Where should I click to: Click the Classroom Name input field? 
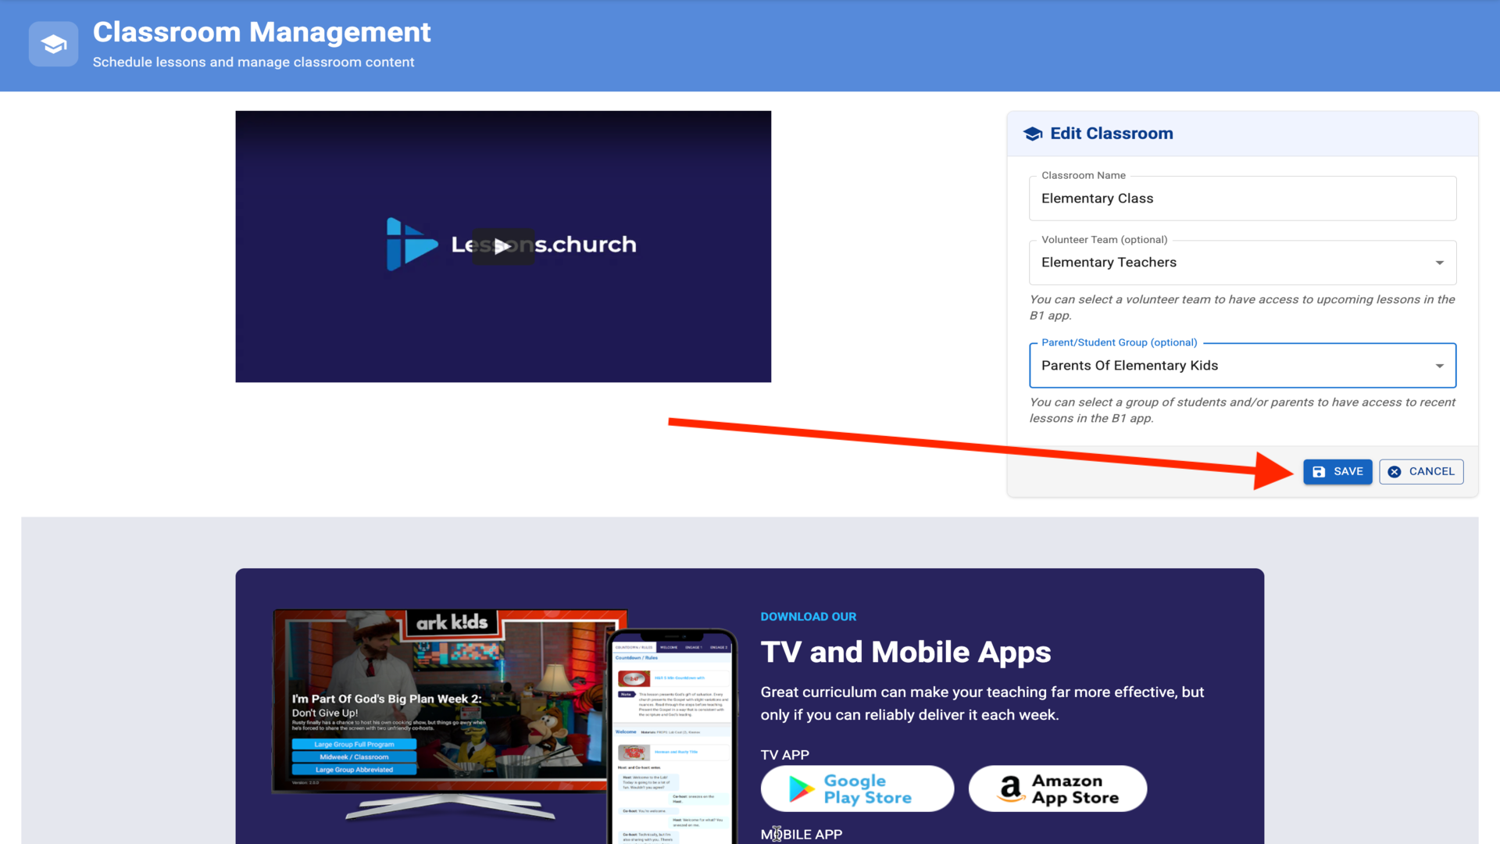pyautogui.click(x=1242, y=198)
